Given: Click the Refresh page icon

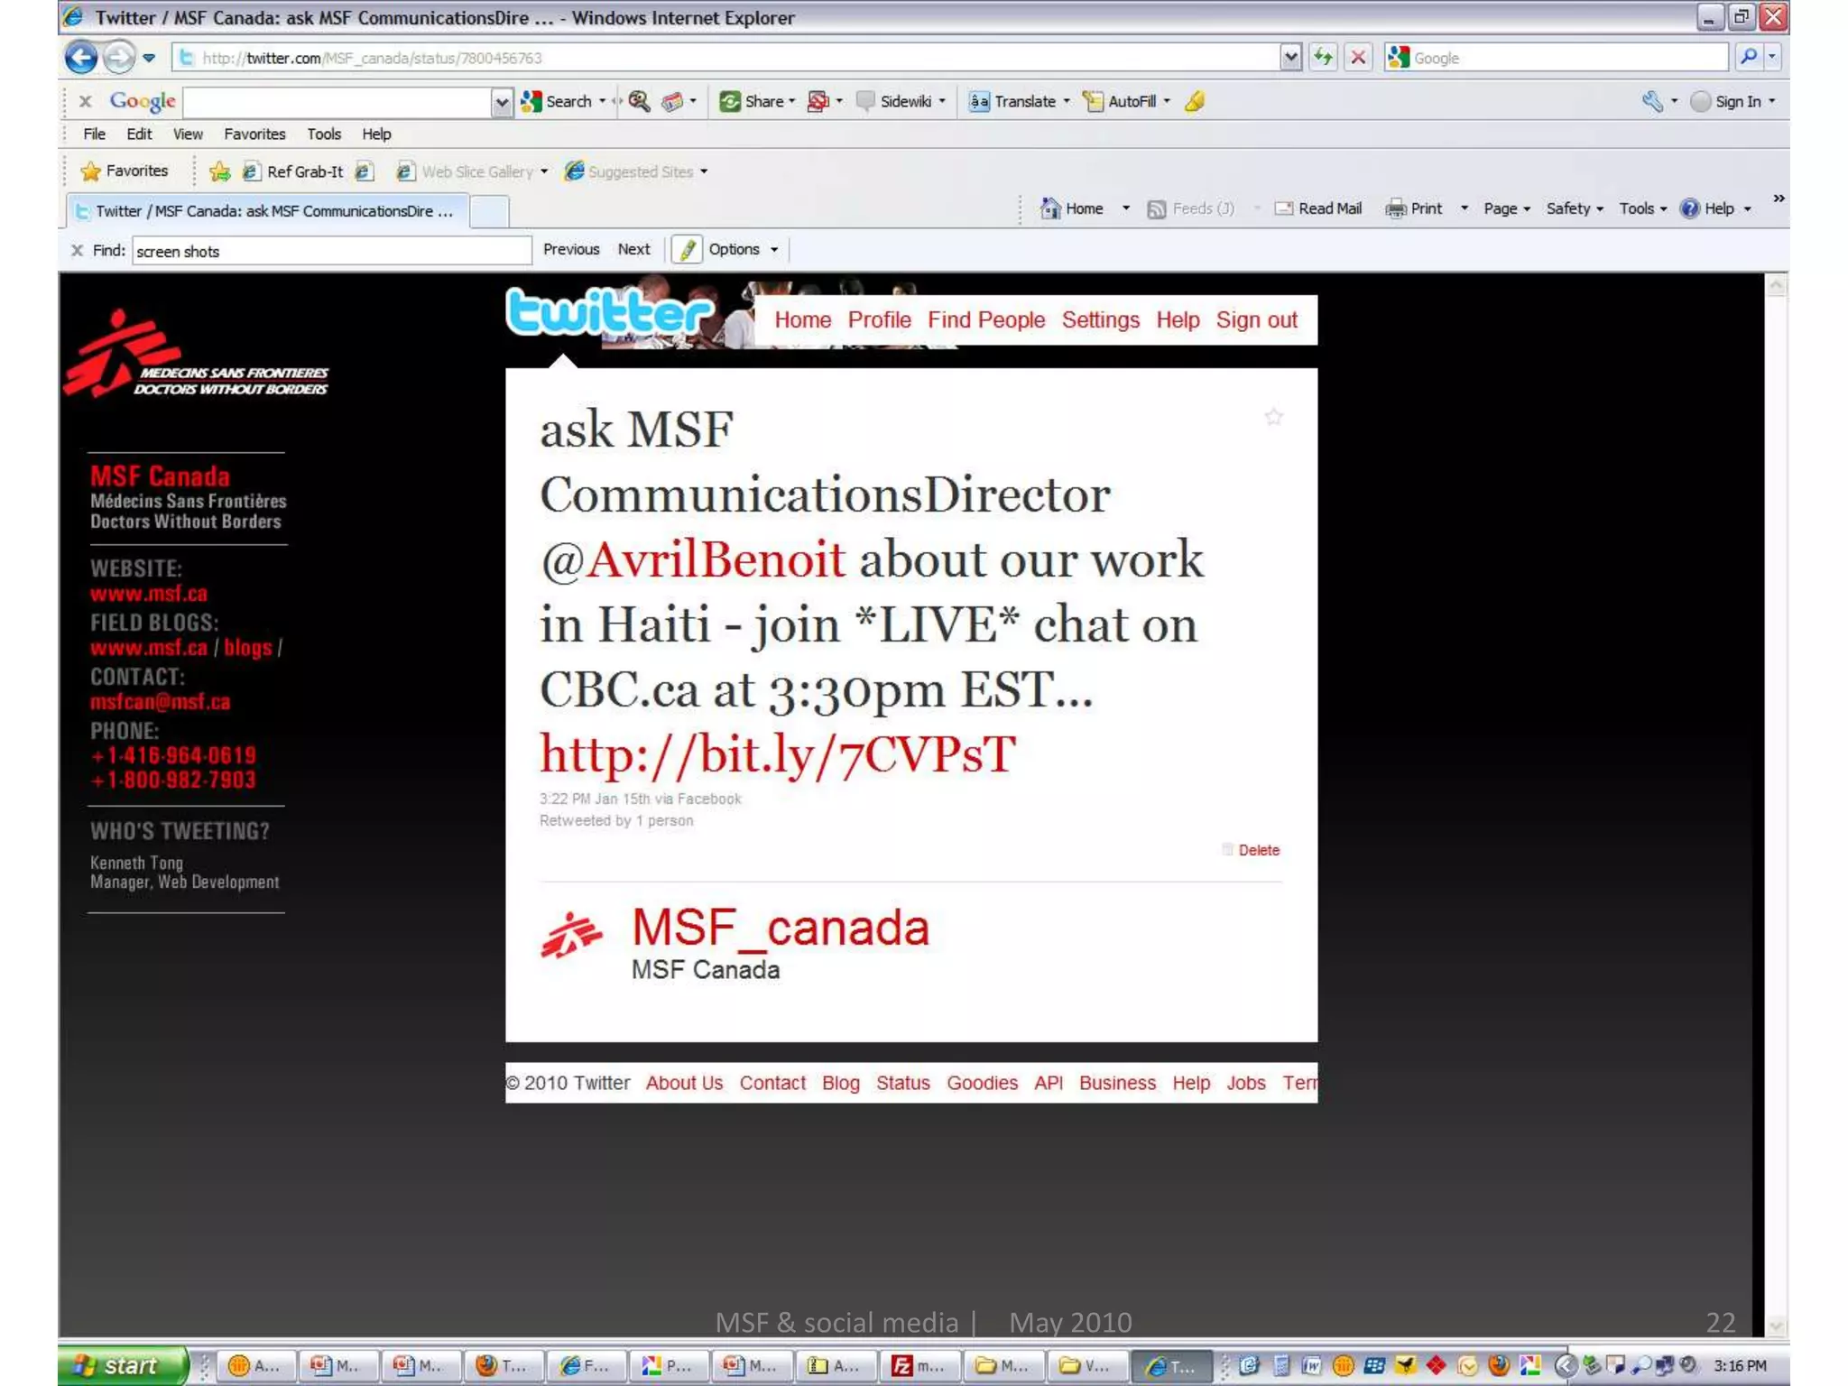Looking at the screenshot, I should [1323, 58].
